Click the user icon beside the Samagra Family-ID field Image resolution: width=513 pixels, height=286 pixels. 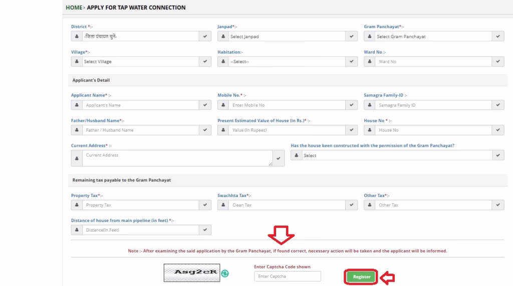point(370,105)
